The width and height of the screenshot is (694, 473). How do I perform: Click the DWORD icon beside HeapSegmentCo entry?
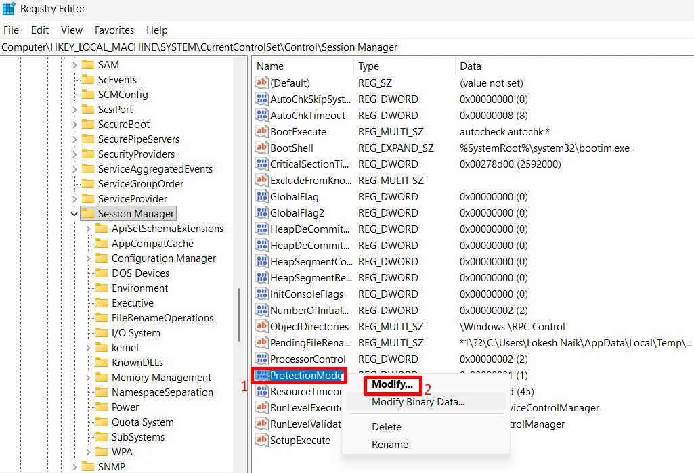(x=263, y=261)
